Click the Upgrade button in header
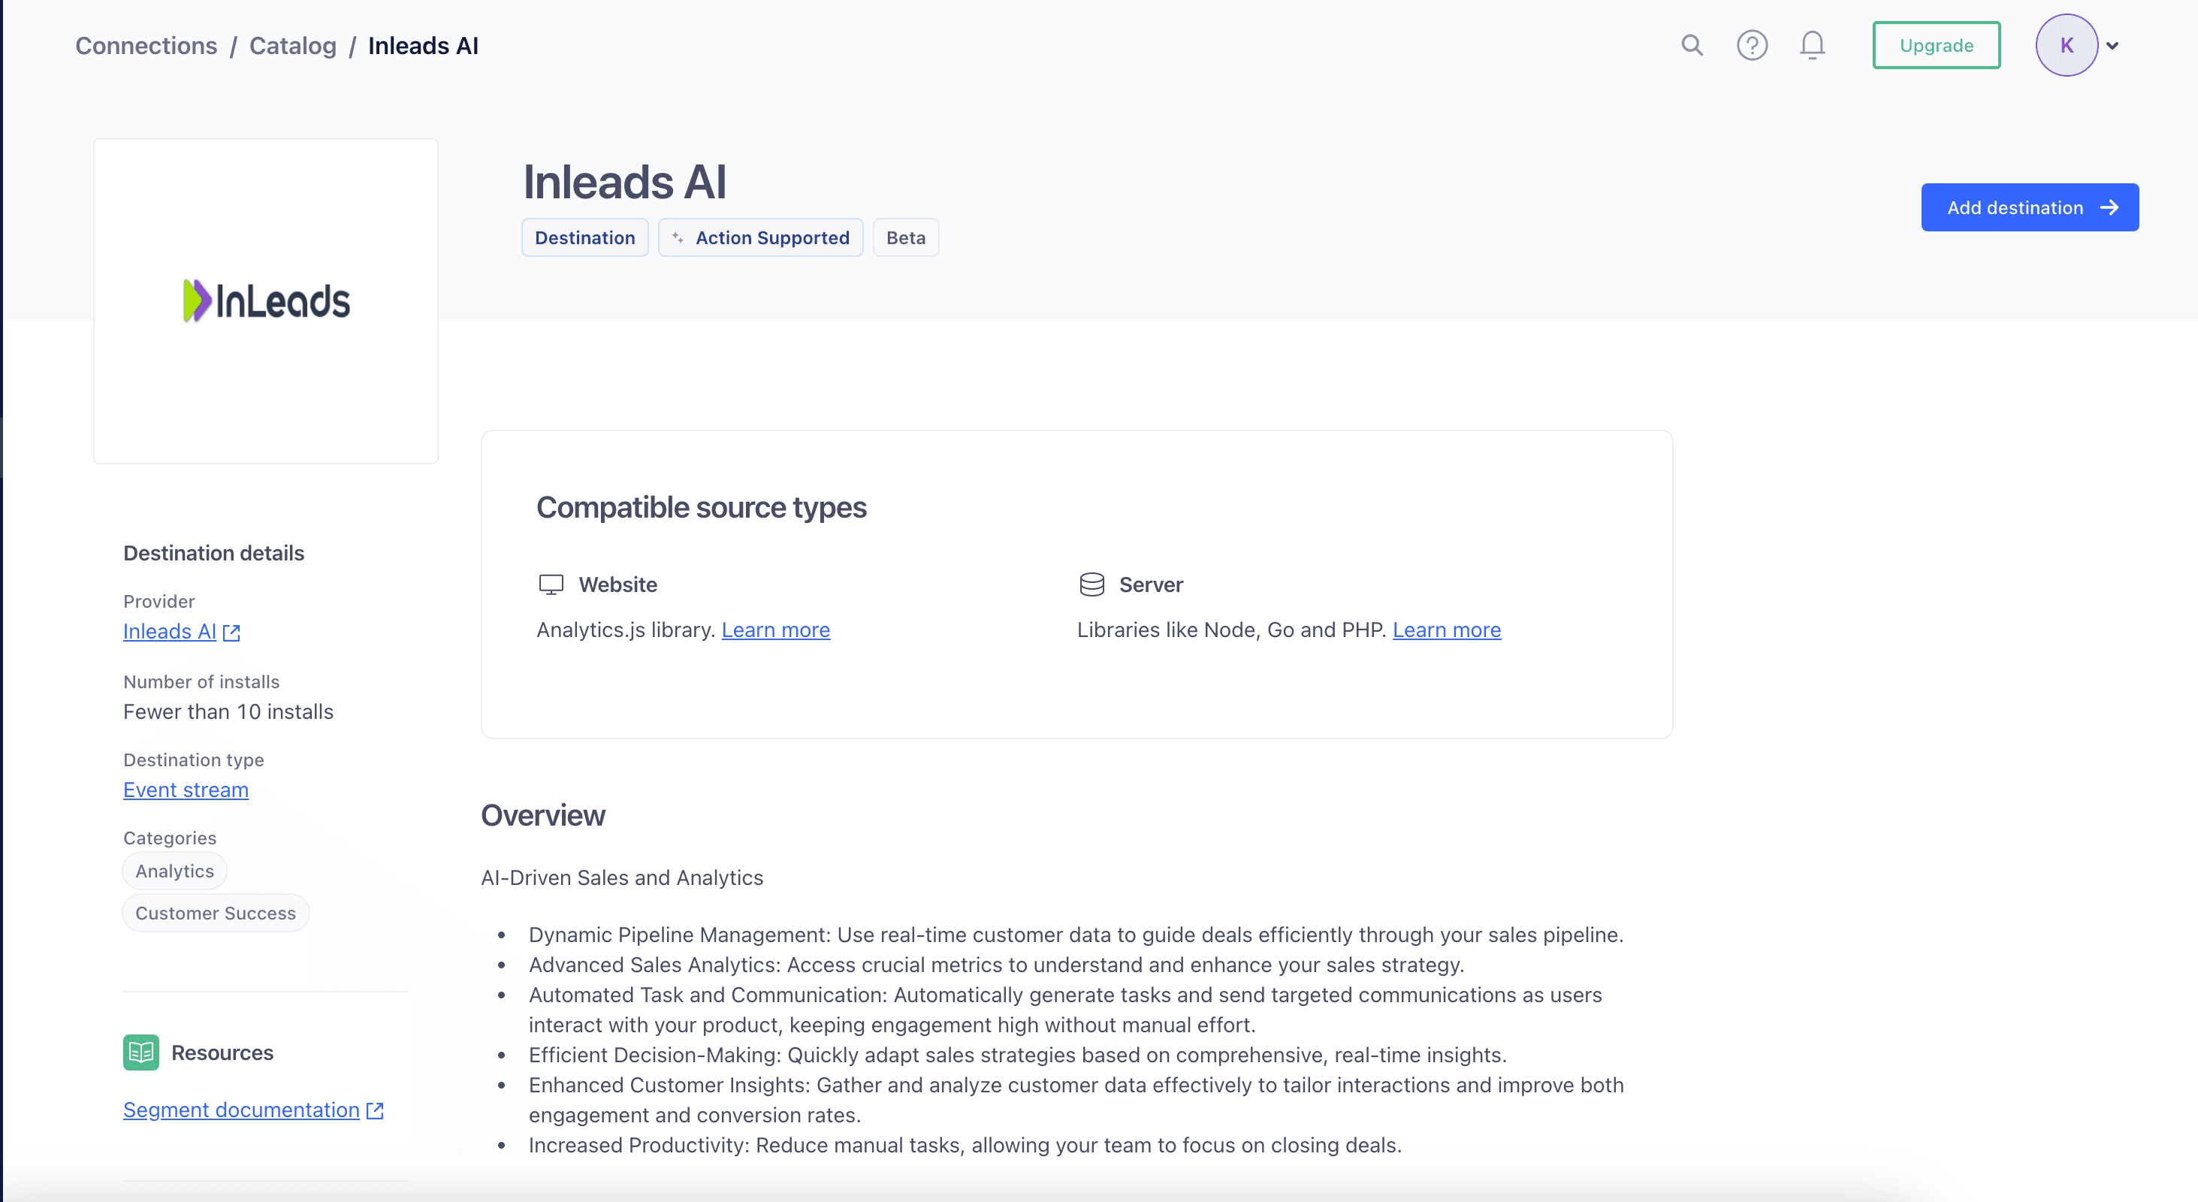The width and height of the screenshot is (2198, 1202). click(1933, 44)
